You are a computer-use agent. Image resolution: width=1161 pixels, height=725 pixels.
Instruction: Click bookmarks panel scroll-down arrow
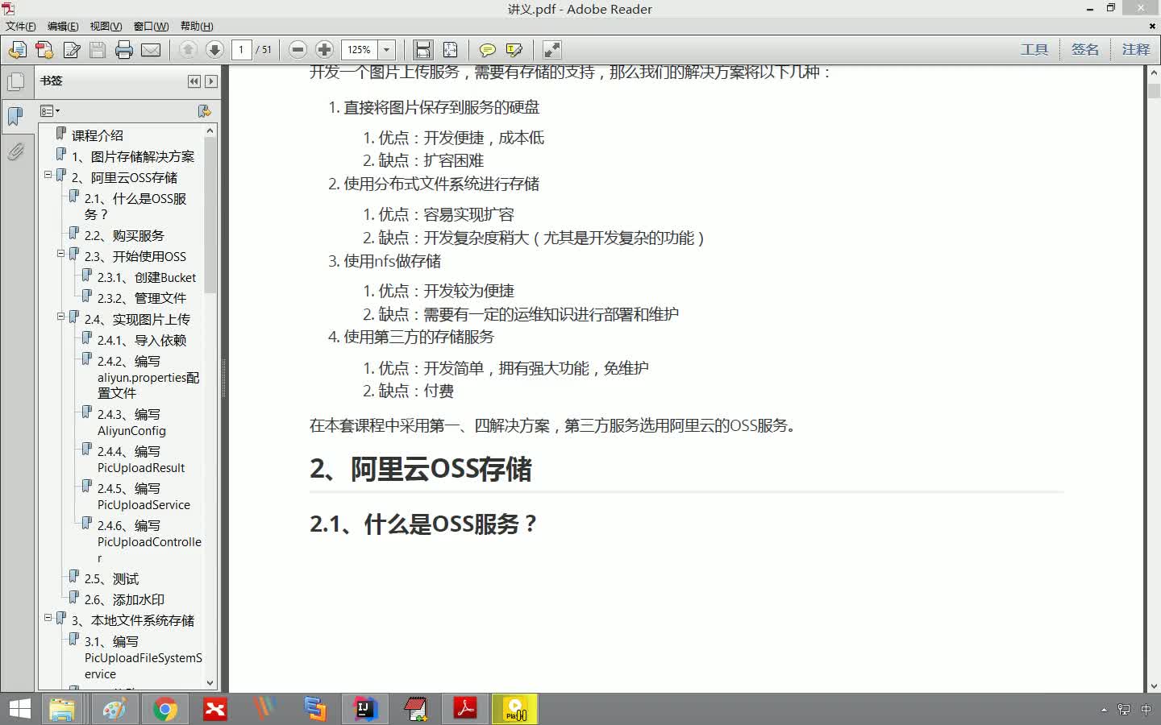[210, 683]
